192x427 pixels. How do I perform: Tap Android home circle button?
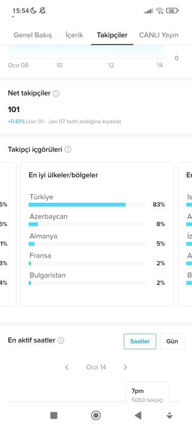click(95, 415)
